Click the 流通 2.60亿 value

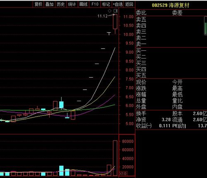pos(200,119)
